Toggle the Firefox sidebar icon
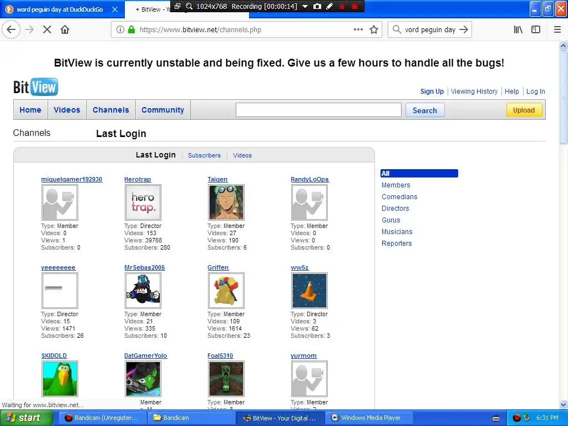 [536, 30]
